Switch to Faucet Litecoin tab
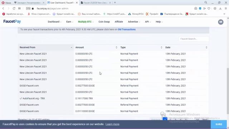The height and width of the screenshot is (129, 229). click(96, 3)
